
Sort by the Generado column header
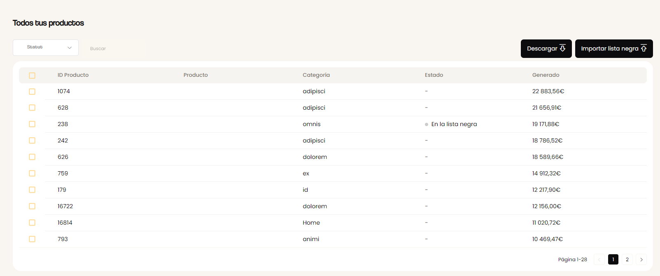546,75
